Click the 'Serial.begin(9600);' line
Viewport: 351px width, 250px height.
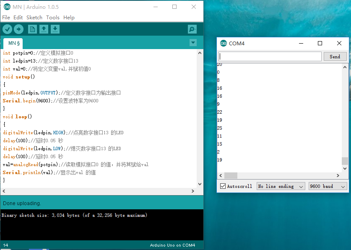[x=51, y=101]
